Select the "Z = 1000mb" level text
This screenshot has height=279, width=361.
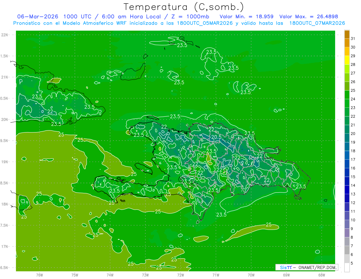190,16
